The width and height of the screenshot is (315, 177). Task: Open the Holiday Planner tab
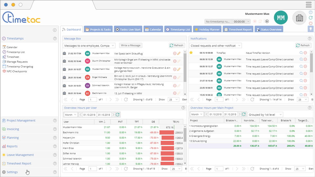coord(207,30)
